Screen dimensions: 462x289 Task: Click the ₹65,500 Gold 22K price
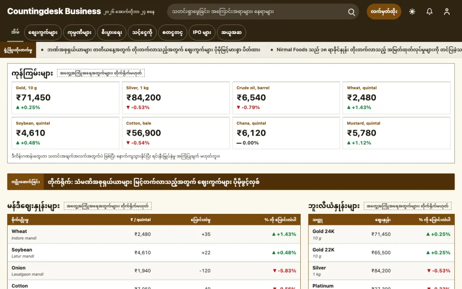[x=381, y=252]
